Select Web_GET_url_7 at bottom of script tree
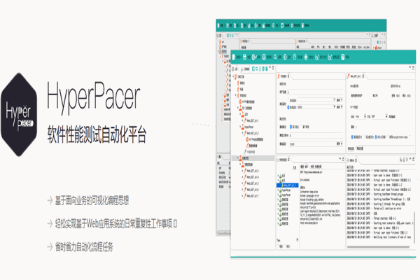The height and width of the screenshot is (280, 420). coord(252,196)
